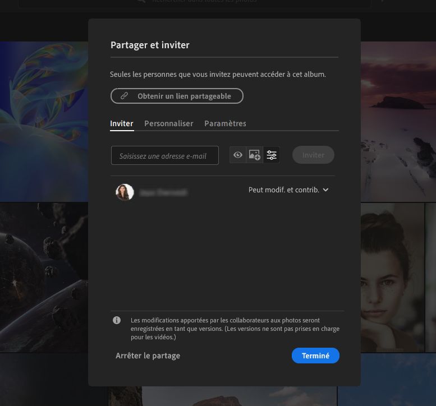Expand the 'Peut modif. et contrib.' chevron
Screen dimensions: 436x406
(x=325, y=190)
